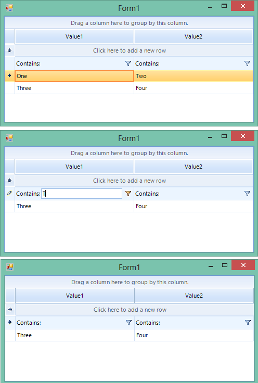Click the pencil edit indicator in middle window
The height and width of the screenshot is (383, 258).
point(9,194)
